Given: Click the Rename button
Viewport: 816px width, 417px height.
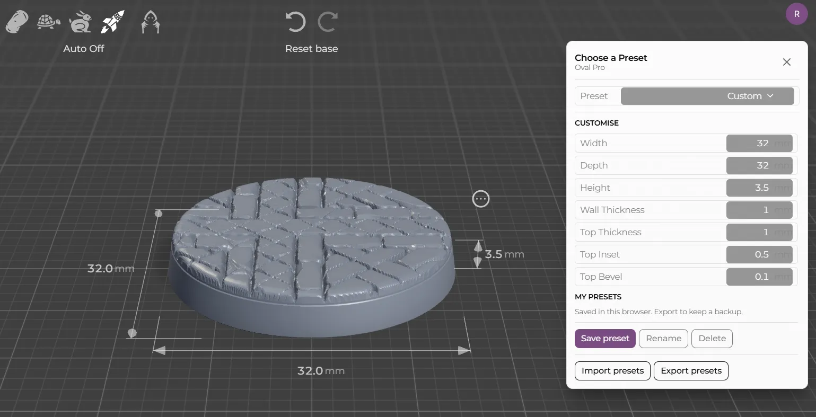Looking at the screenshot, I should [x=663, y=339].
